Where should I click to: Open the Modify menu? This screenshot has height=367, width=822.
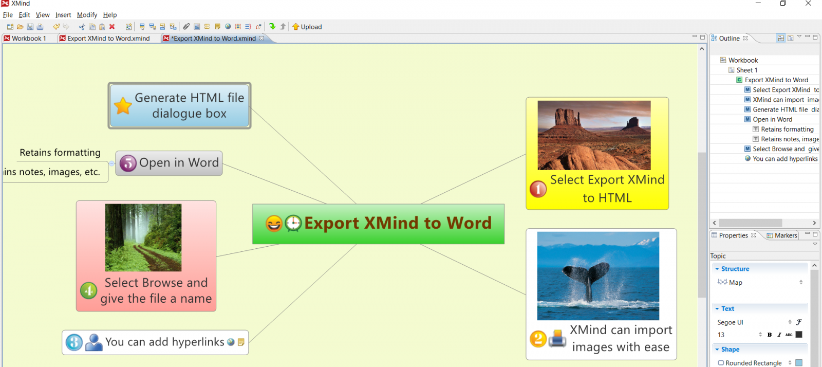[87, 15]
